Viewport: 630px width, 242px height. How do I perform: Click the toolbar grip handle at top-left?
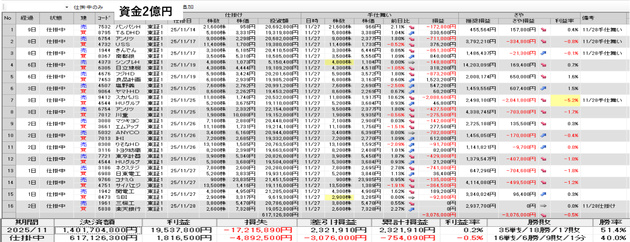(3, 7)
